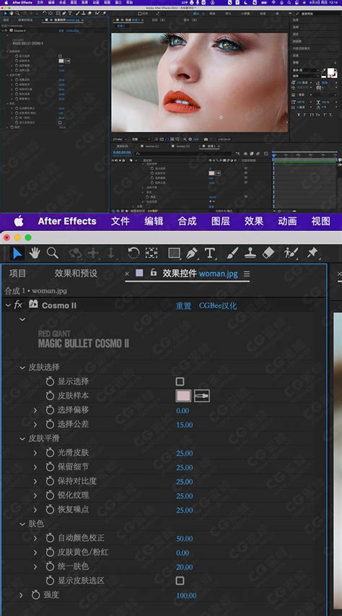Screen dimensions: 342x616
Task: Select the Pen tool in enlarged toolbar
Action: (192, 253)
